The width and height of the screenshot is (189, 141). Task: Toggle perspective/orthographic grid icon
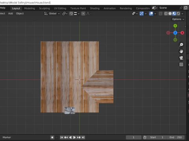pyautogui.click(x=181, y=64)
